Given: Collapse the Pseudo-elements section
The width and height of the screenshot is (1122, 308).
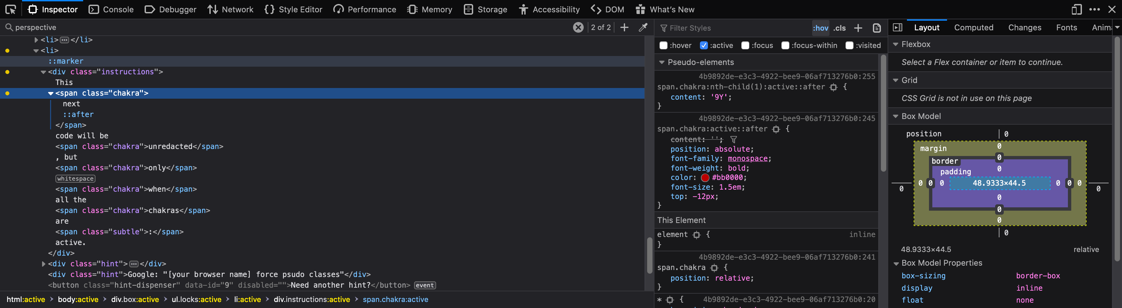Looking at the screenshot, I should click(x=662, y=62).
